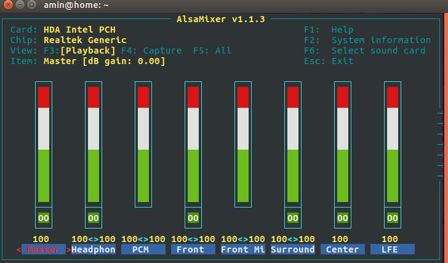Viewport: 448px width, 263px height.
Task: Switch to the F3 Playback view
Action: pos(80,51)
